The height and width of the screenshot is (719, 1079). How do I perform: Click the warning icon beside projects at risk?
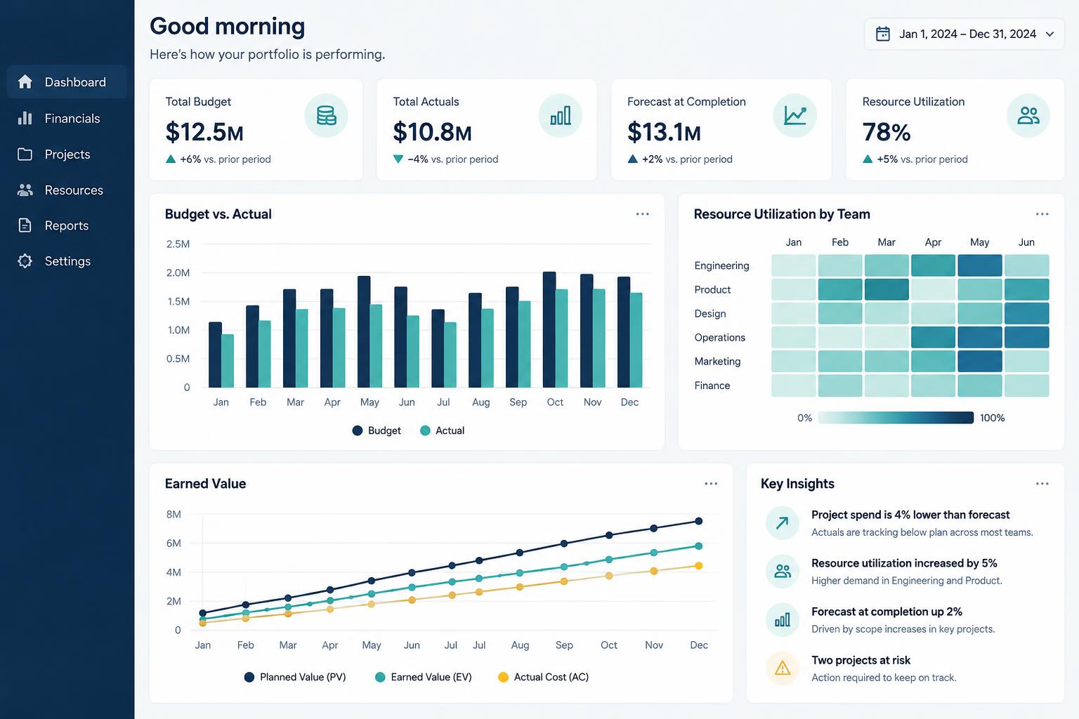[783, 668]
